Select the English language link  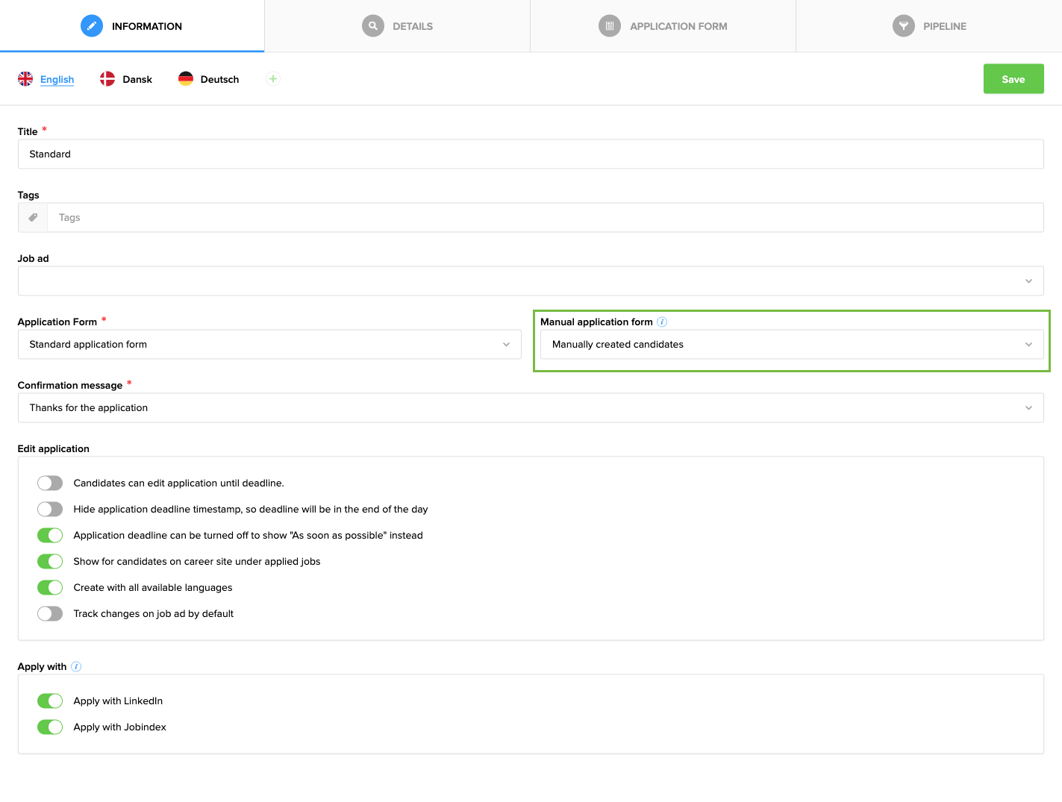pos(57,78)
